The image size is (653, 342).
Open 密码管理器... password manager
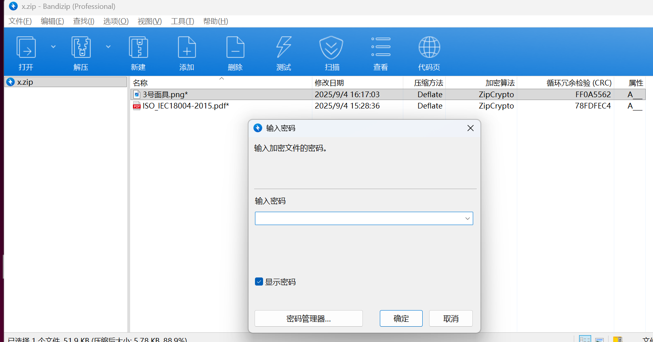(x=309, y=319)
